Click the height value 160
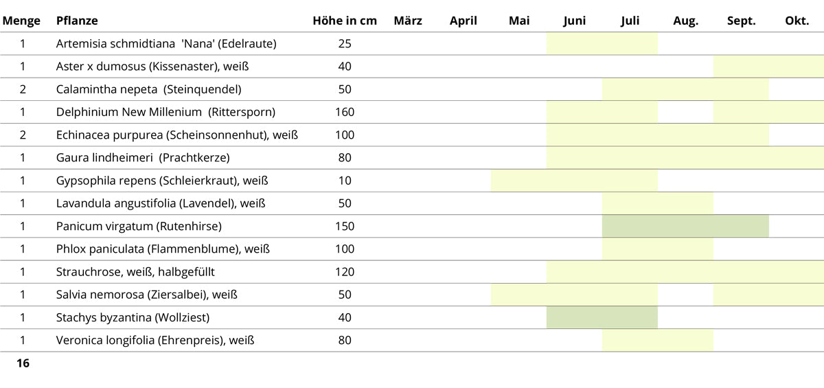 click(x=345, y=112)
